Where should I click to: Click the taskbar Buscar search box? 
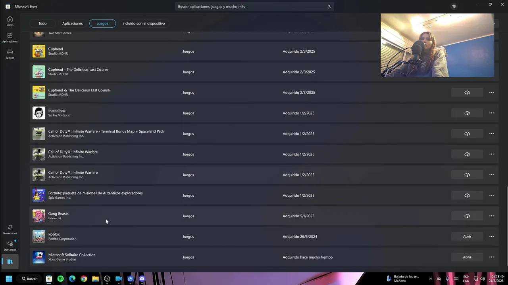[x=29, y=279]
